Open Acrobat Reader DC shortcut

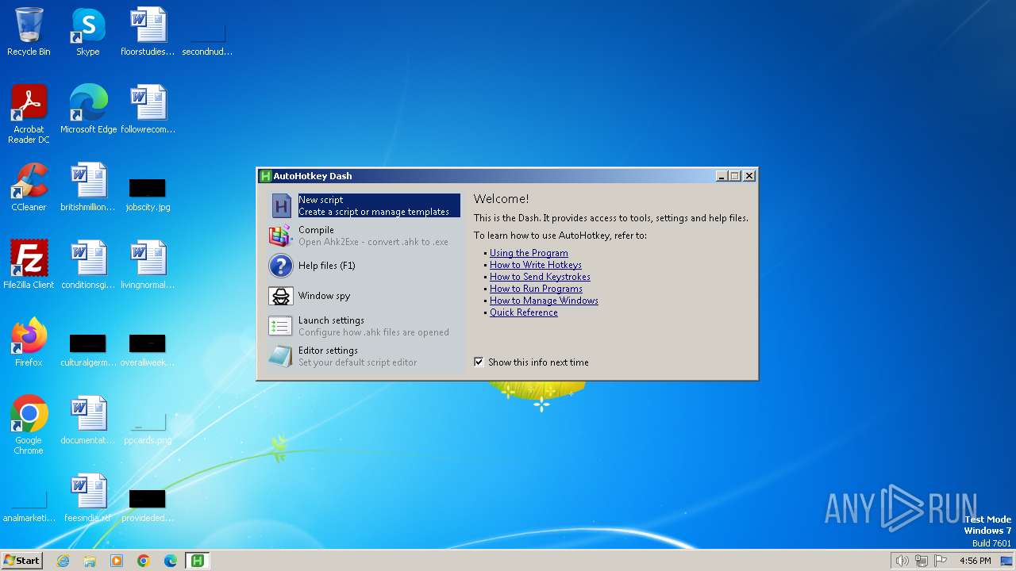[29, 103]
